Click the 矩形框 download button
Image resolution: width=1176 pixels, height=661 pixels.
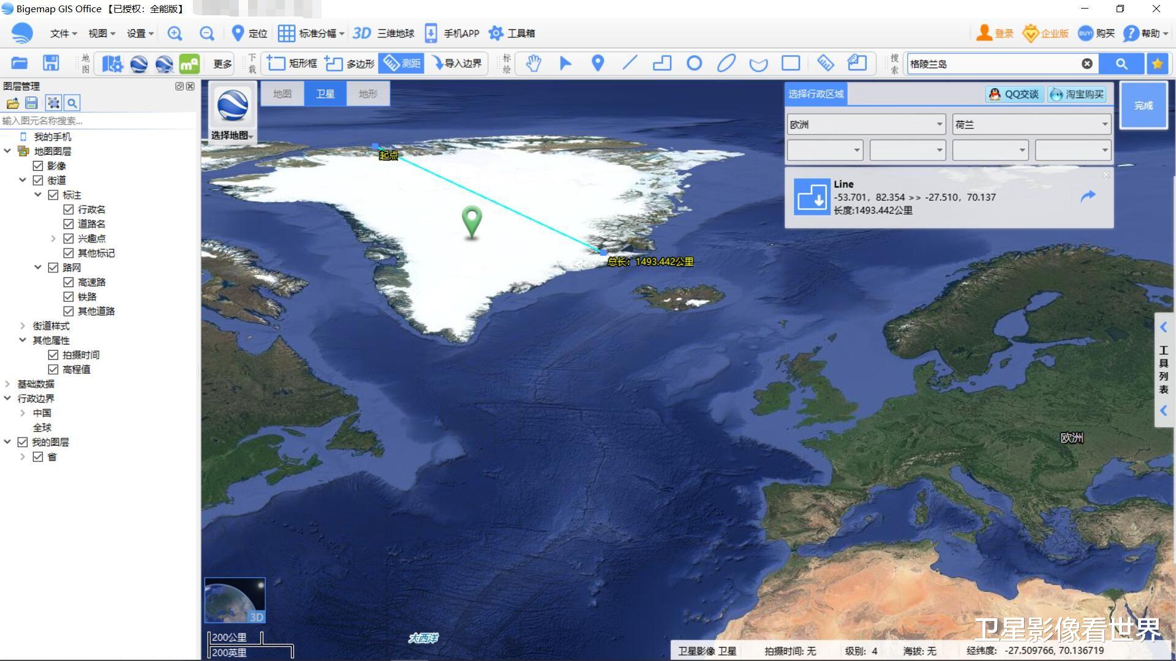pyautogui.click(x=293, y=63)
